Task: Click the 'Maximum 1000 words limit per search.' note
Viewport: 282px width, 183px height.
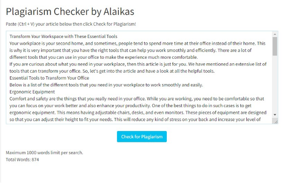Action: pyautogui.click(x=44, y=153)
